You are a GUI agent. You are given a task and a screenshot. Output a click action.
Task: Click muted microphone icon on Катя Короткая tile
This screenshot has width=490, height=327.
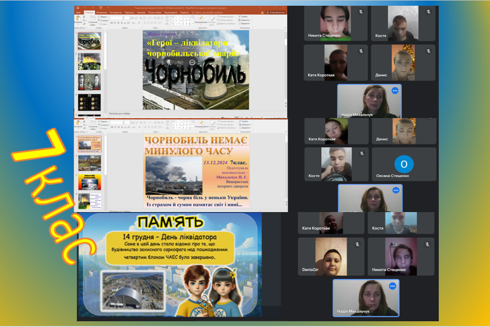[x=361, y=51]
